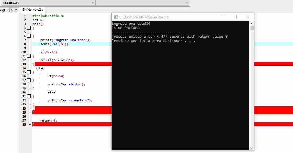The image size is (293, 153).
Task: Click the 'else' keyword on line 20
Action: (x=52, y=92)
